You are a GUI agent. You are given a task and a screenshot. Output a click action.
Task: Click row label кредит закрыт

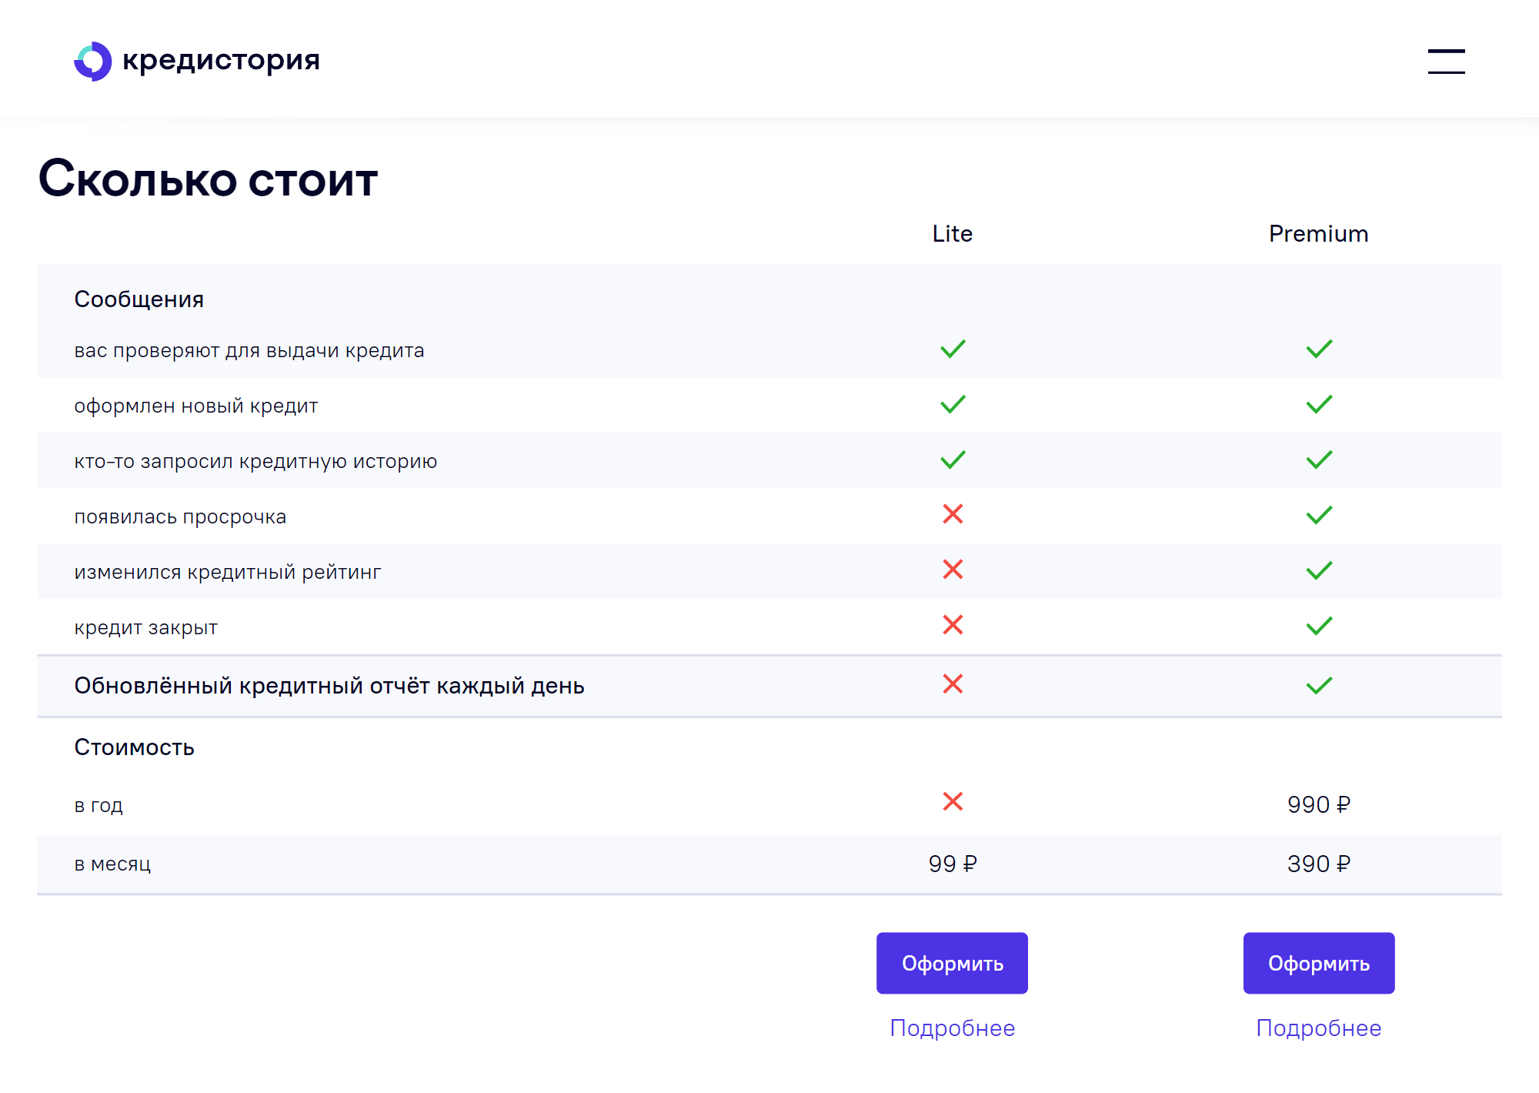click(x=146, y=627)
